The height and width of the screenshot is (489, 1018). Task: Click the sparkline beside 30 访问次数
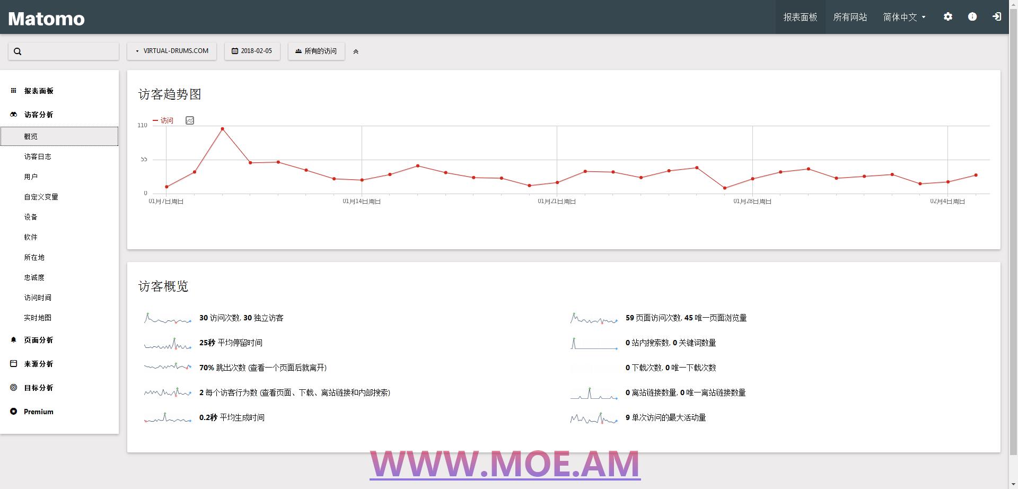click(168, 318)
